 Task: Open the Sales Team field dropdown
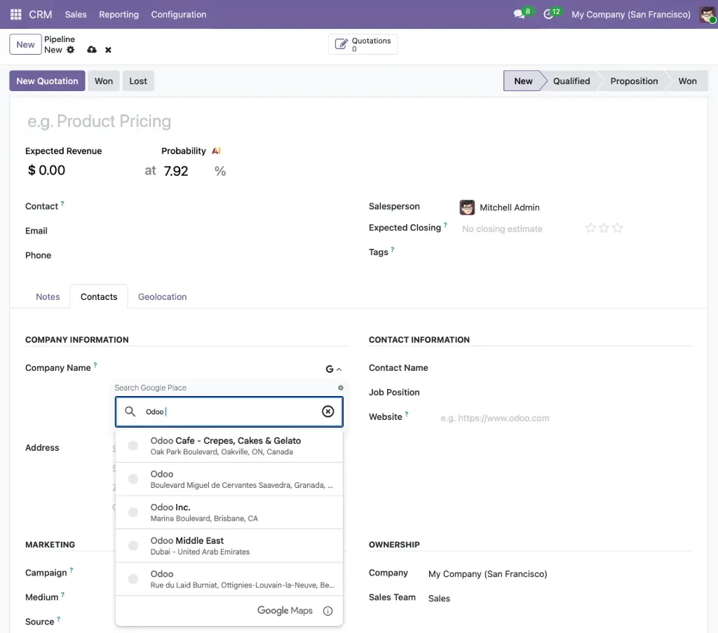(x=439, y=598)
